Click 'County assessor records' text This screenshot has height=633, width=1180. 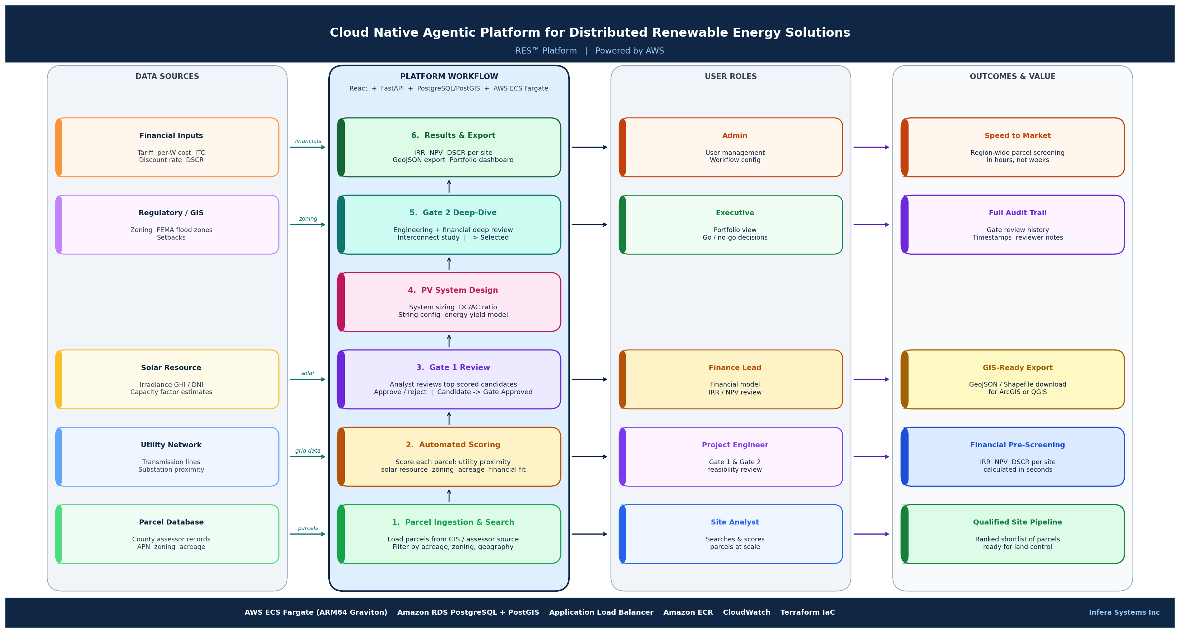171,540
